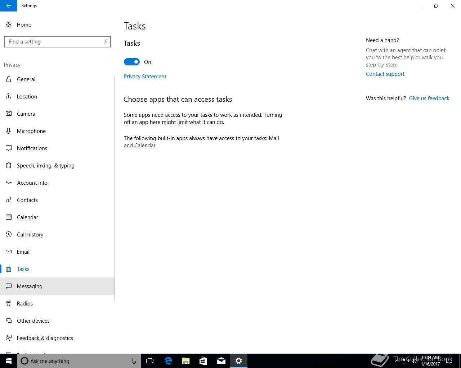Click the Cortana microphone icon in taskbar
Image resolution: width=461 pixels, height=368 pixels.
click(x=134, y=361)
